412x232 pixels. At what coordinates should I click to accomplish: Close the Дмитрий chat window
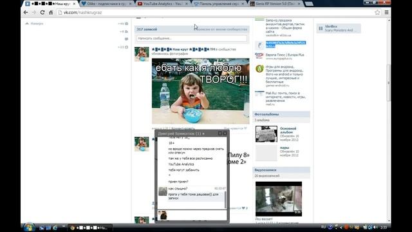(x=225, y=133)
